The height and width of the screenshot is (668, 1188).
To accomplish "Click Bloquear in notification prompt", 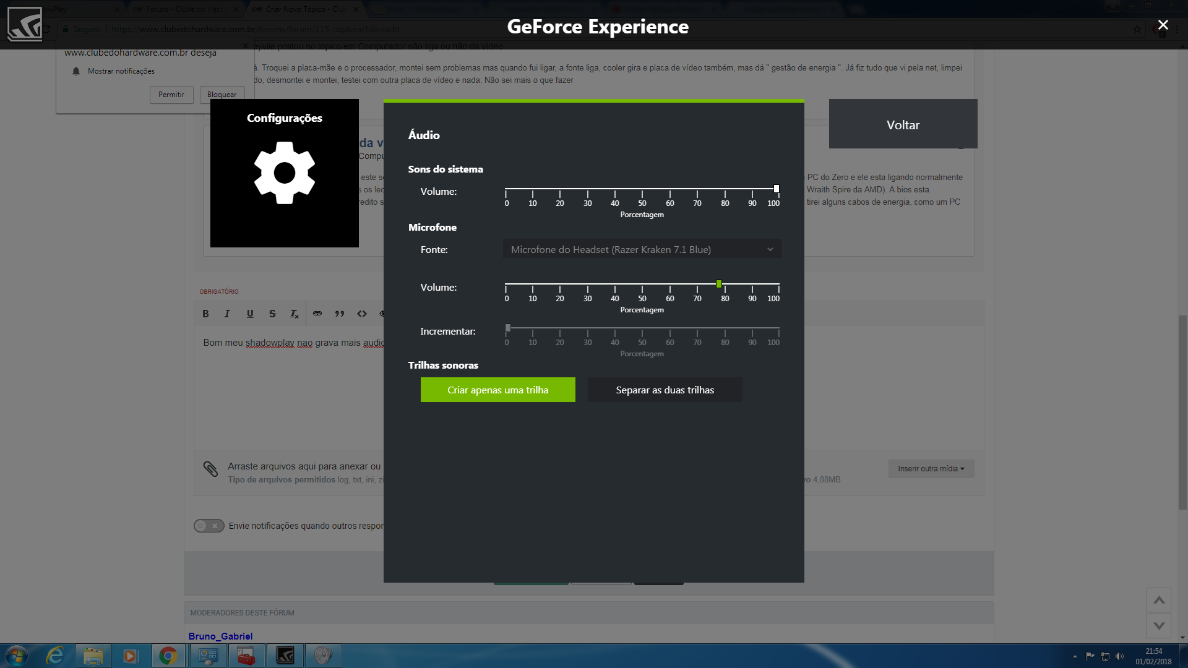I will (x=222, y=95).
